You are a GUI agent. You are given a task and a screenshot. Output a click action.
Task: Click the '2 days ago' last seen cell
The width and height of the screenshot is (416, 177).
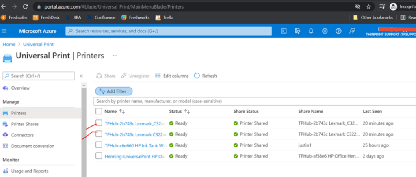[373, 156]
